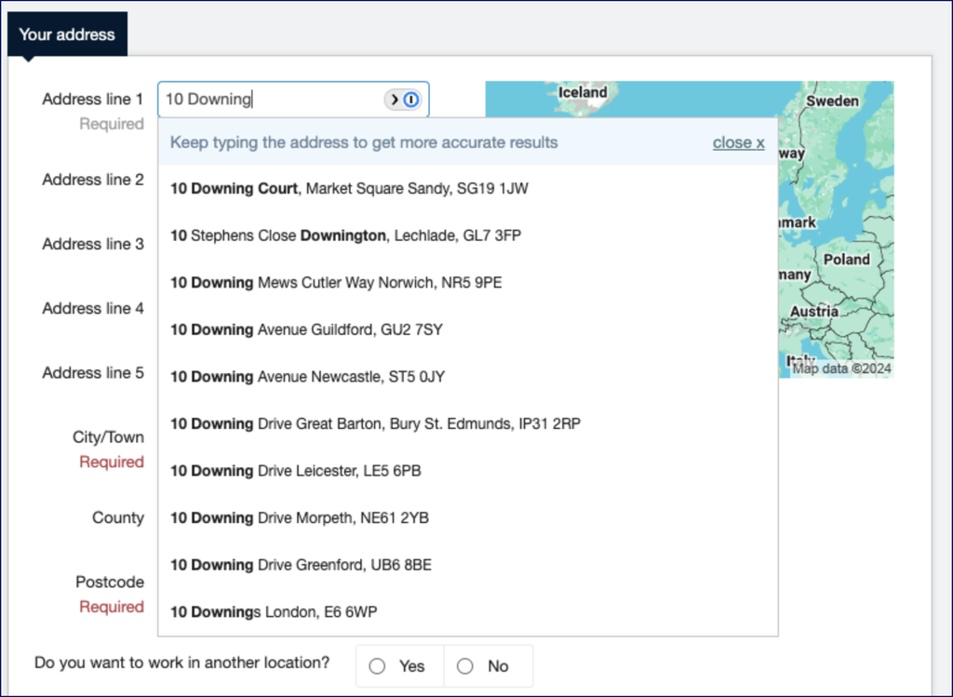This screenshot has width=953, height=697.
Task: Close the address suggestions with 'close x'
Action: tap(738, 142)
